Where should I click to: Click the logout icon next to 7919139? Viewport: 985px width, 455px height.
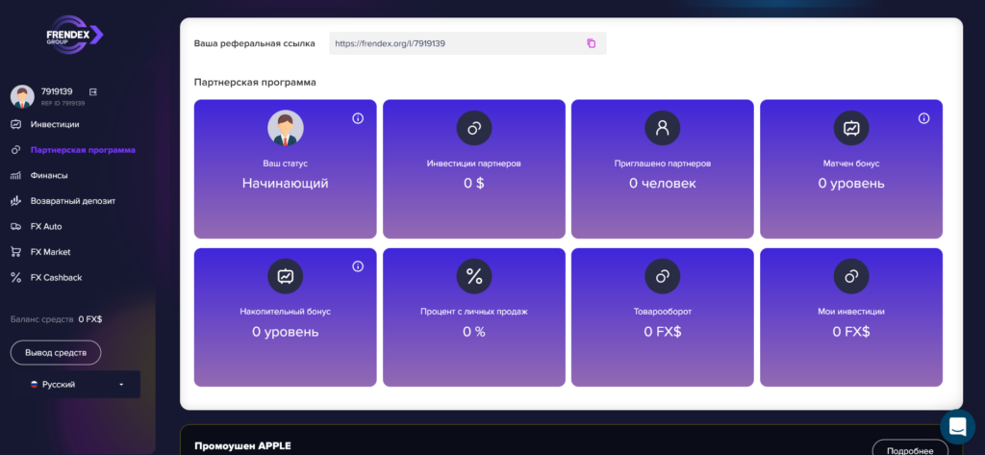(93, 91)
